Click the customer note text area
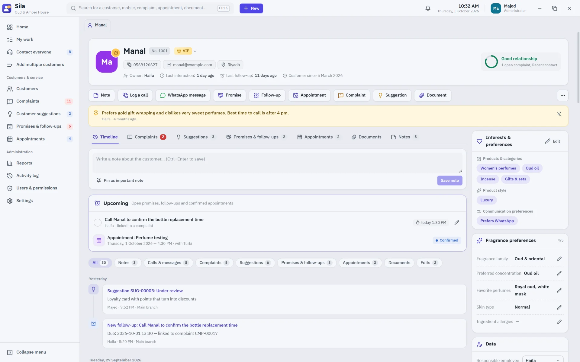The height and width of the screenshot is (362, 580). (x=277, y=163)
